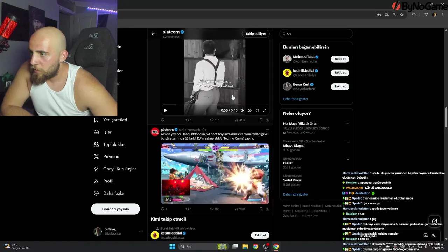Viewport: 448px width, 252px height.
Task: Open more options for Haram trend
Action: point(347,159)
